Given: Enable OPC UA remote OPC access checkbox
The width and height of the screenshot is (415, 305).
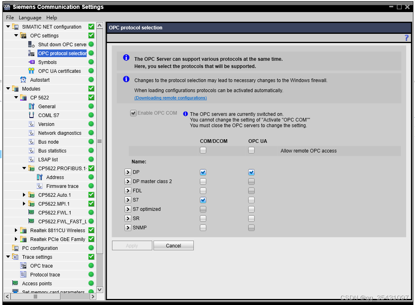Looking at the screenshot, I should pos(251,150).
